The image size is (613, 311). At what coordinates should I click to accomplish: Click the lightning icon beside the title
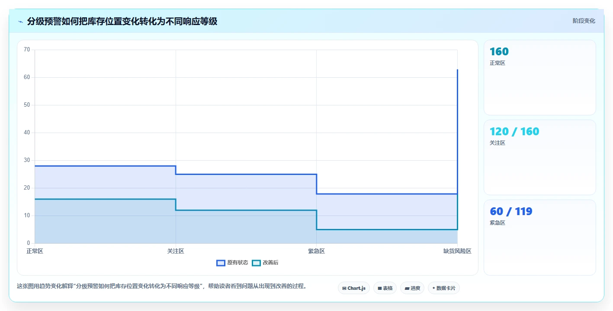point(21,22)
